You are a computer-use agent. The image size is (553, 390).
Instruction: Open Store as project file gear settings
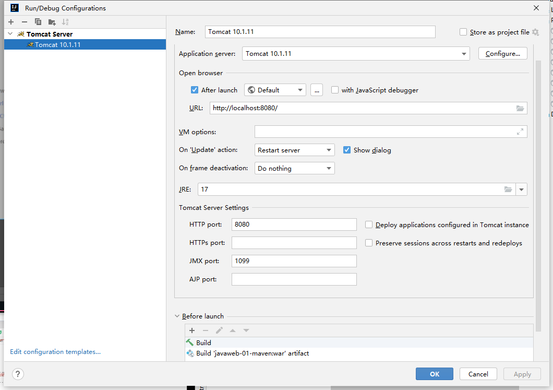(x=535, y=32)
